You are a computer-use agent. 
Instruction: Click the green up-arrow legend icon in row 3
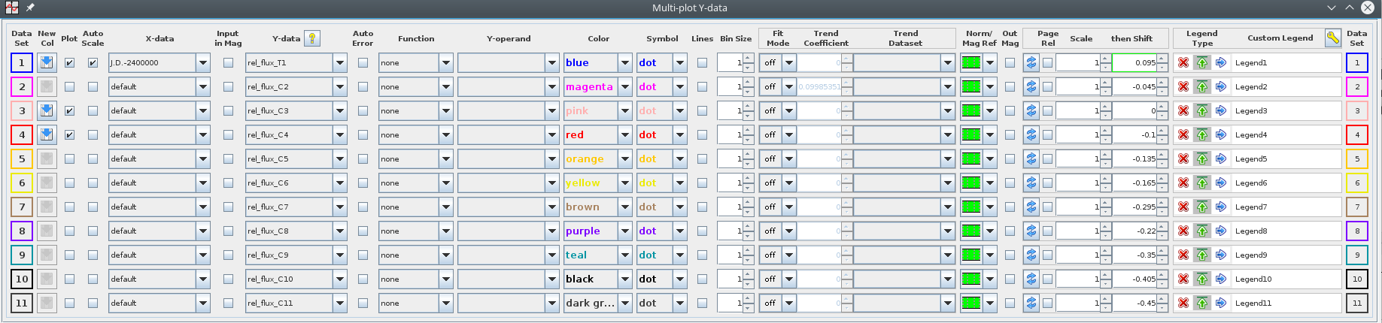tap(1202, 110)
